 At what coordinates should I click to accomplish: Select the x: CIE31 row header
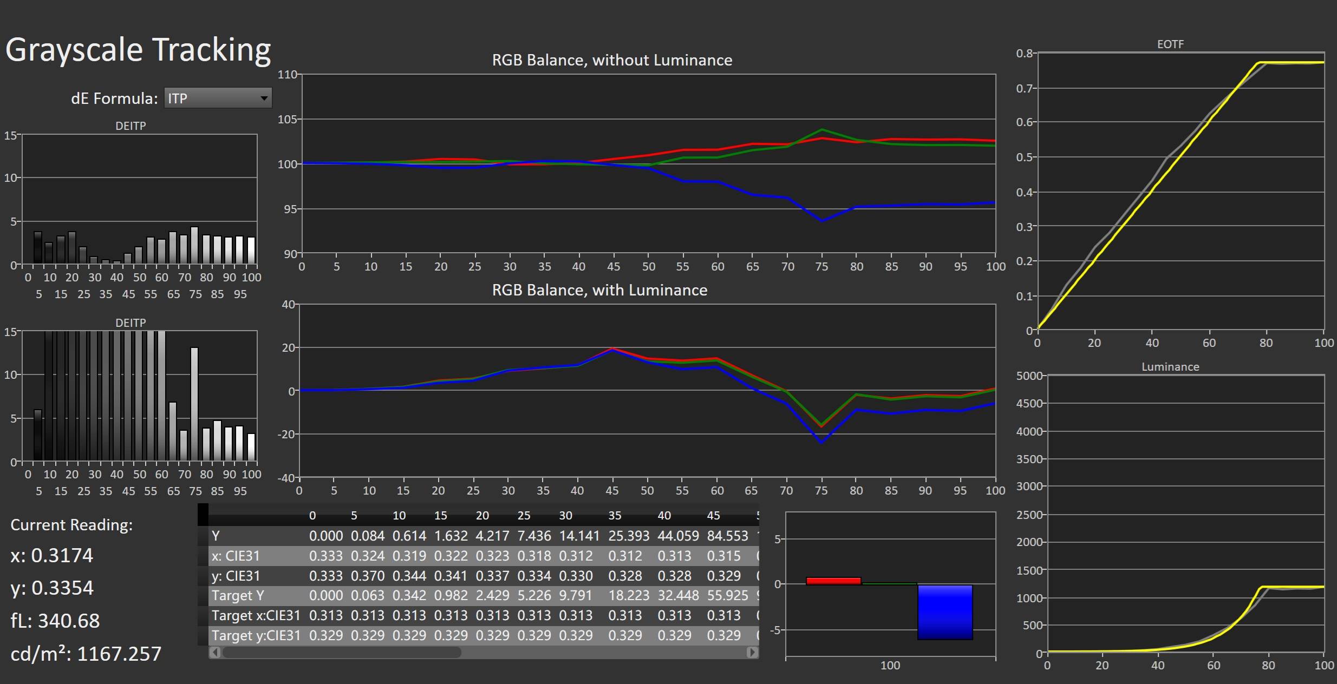coord(236,556)
